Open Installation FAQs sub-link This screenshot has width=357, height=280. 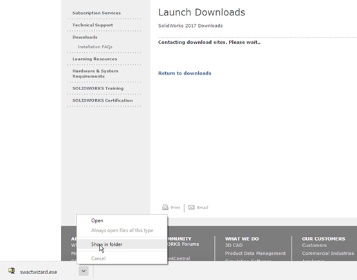pos(95,47)
